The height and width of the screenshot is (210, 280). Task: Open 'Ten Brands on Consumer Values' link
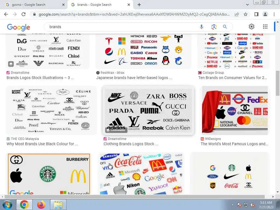point(232,78)
